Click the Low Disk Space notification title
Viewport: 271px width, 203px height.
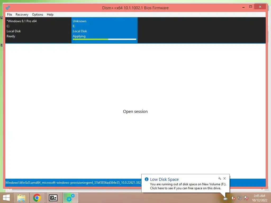pyautogui.click(x=164, y=179)
